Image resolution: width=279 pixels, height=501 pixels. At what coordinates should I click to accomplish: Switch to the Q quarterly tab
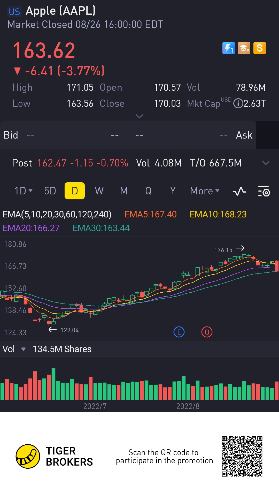[x=148, y=191]
